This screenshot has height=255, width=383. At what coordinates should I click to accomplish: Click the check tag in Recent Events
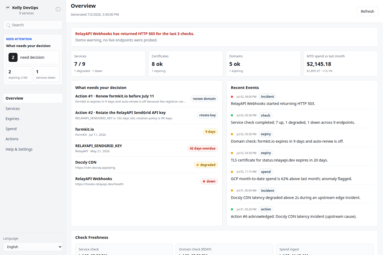[265, 116]
